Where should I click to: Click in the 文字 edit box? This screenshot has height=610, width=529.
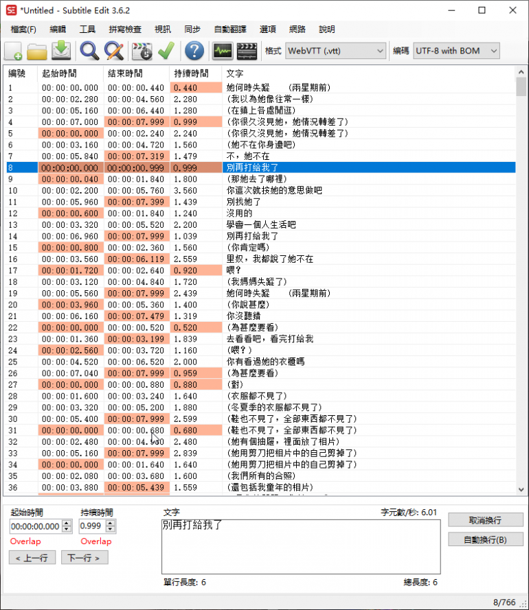pyautogui.click(x=301, y=547)
